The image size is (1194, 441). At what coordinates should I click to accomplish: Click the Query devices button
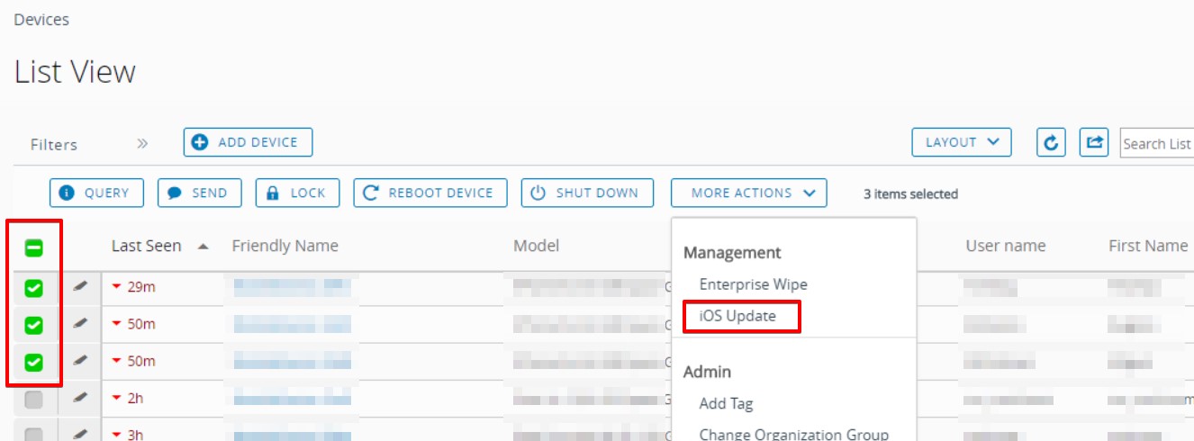pos(96,193)
